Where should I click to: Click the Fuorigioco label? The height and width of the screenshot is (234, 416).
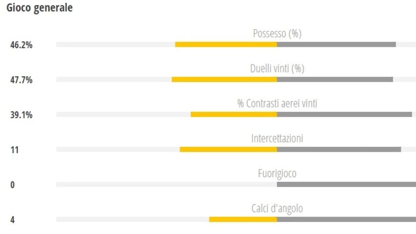[277, 173]
